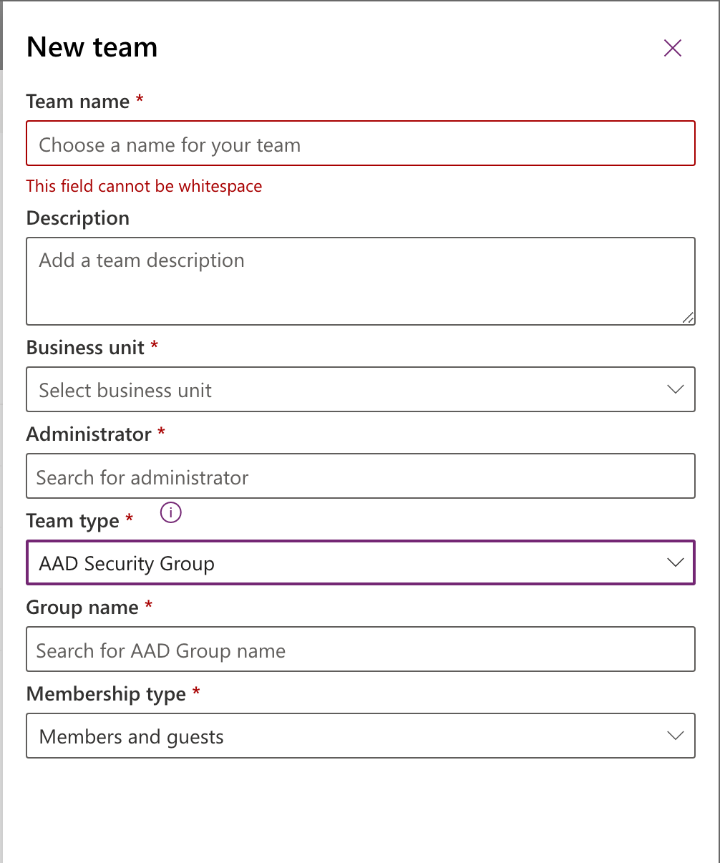This screenshot has height=863, width=720.
Task: Click the Team type label text
Action: (73, 521)
